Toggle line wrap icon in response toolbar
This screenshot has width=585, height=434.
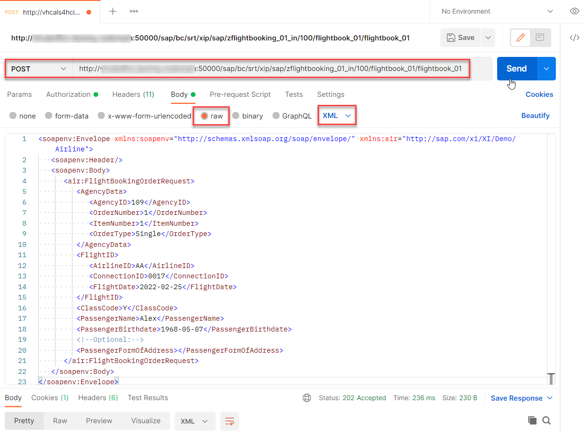pos(230,421)
